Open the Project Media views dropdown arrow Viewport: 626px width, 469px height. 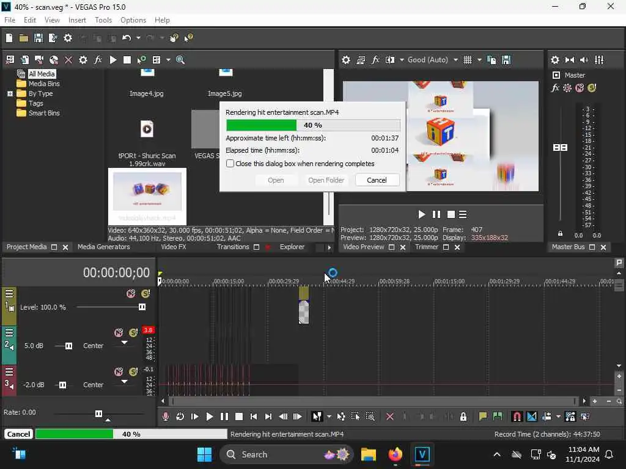pyautogui.click(x=168, y=60)
